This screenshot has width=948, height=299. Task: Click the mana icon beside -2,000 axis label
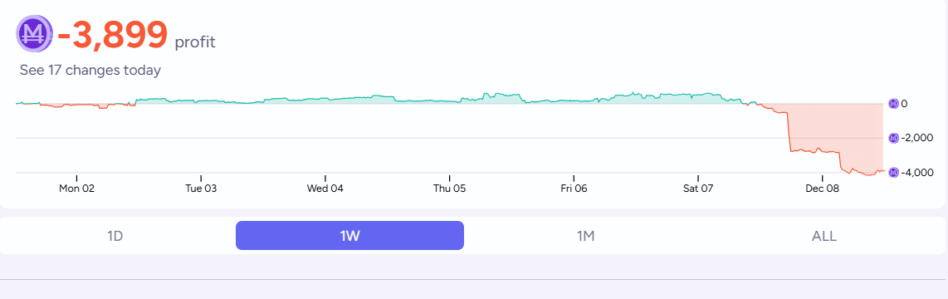coord(893,139)
